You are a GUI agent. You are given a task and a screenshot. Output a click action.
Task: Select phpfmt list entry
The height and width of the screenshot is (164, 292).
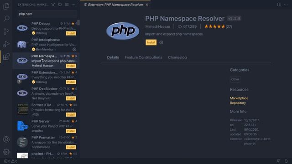[x=46, y=154]
